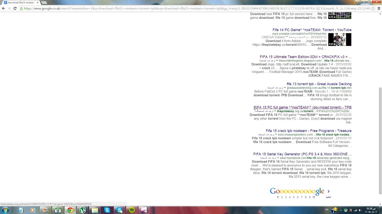This screenshot has width=382, height=214.
Task: Open the purple application icon in the taskbar
Action: pyautogui.click(x=144, y=210)
